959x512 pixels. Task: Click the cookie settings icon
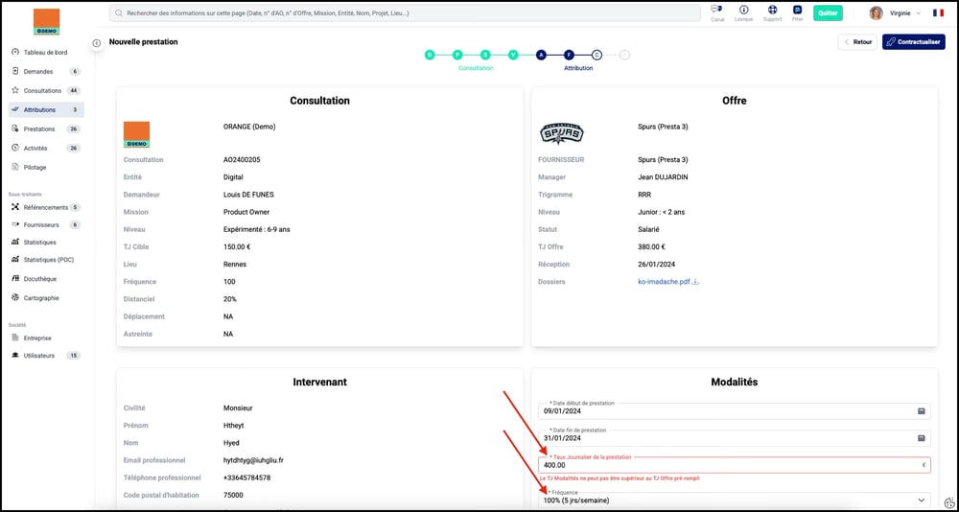point(948,502)
